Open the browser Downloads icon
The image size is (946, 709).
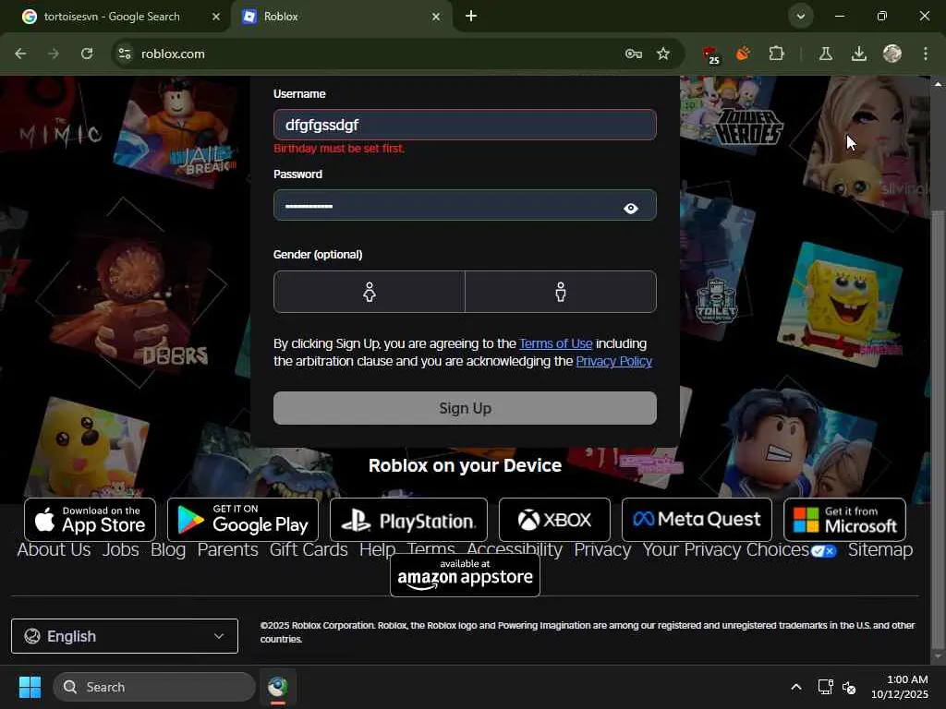858,54
